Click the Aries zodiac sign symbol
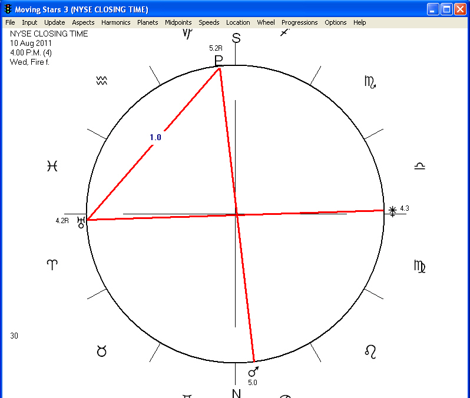Image resolution: width=470 pixels, height=398 pixels. click(x=52, y=264)
